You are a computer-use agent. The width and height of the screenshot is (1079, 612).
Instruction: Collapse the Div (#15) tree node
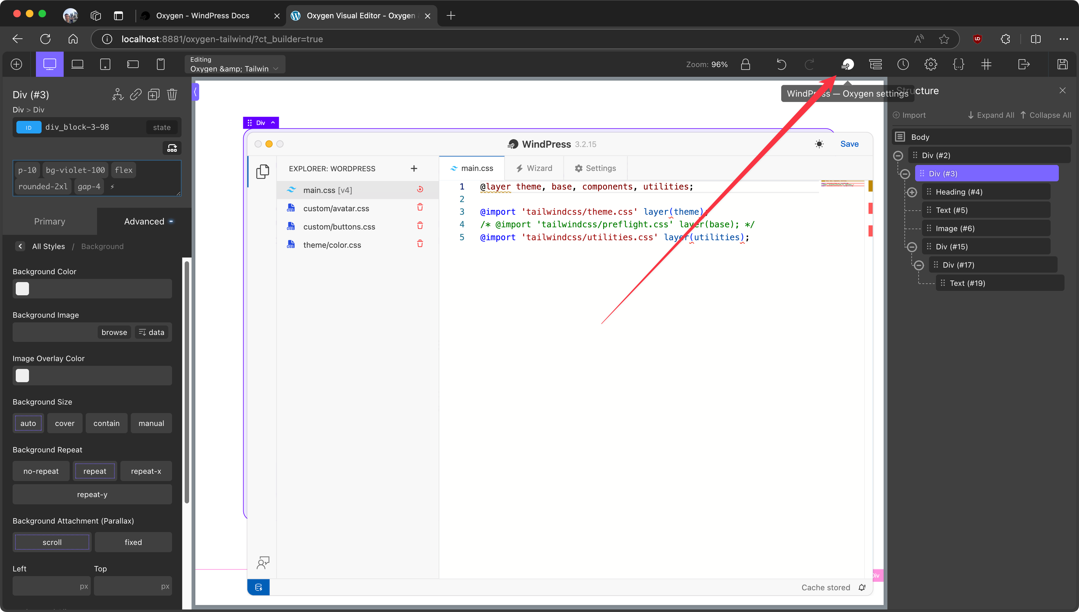coord(912,247)
